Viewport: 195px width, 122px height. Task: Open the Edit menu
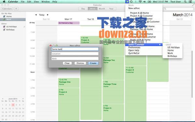point(29,2)
